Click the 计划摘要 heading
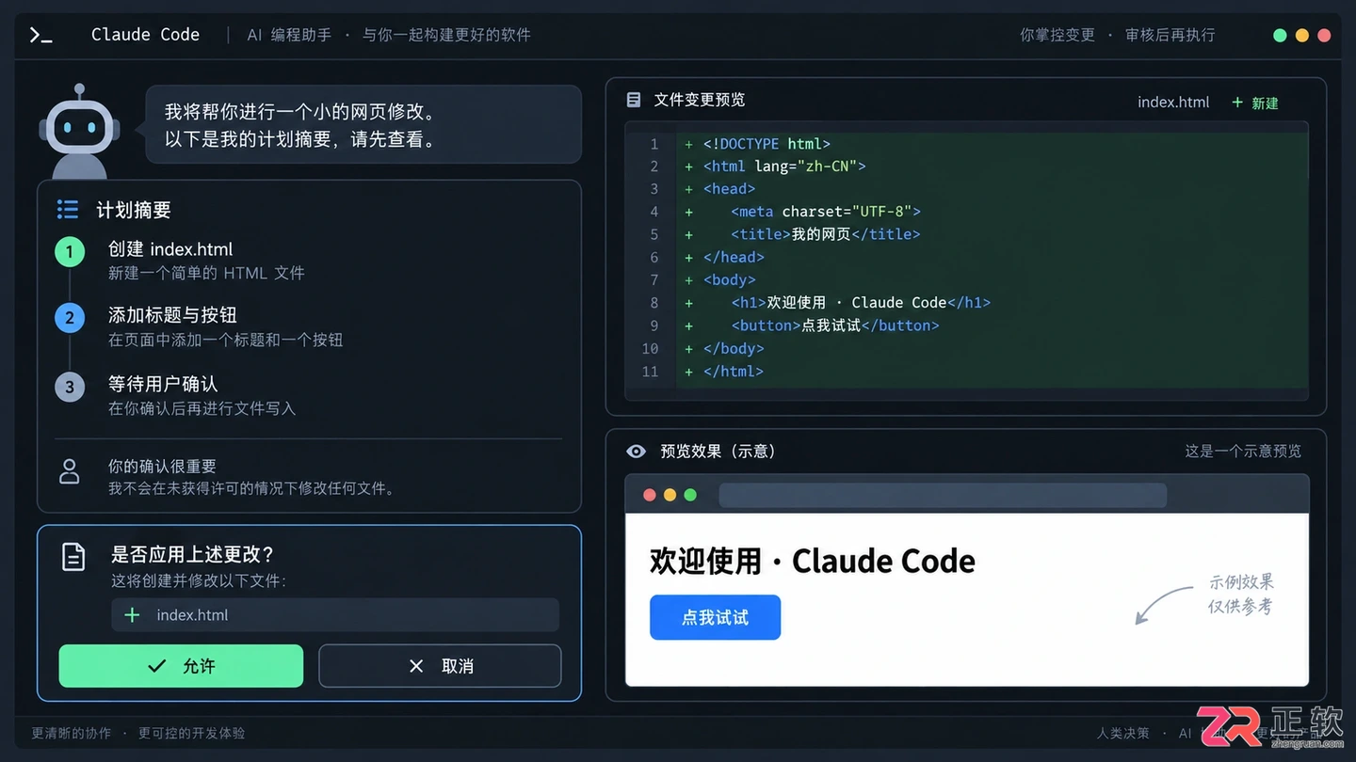The height and width of the screenshot is (762, 1356). coord(134,210)
